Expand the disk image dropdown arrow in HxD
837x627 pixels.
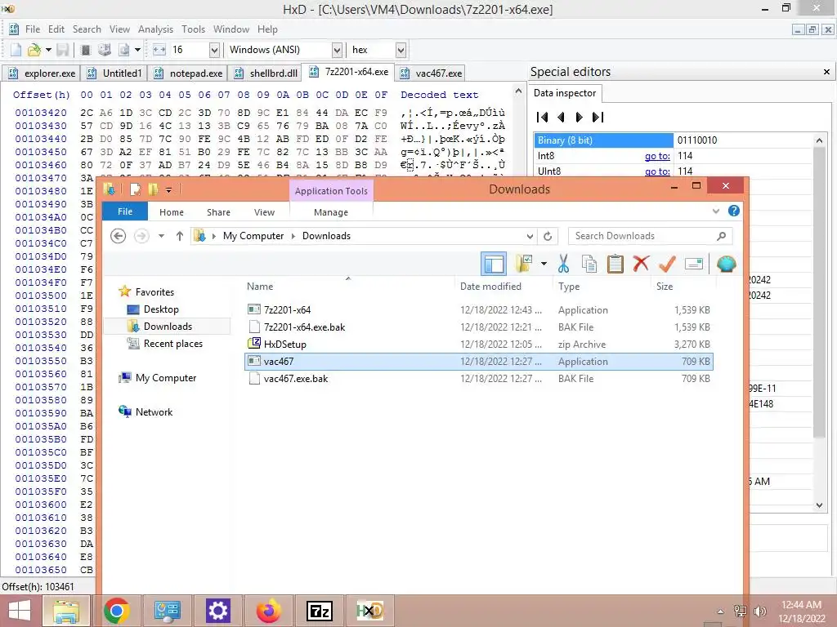coord(137,50)
